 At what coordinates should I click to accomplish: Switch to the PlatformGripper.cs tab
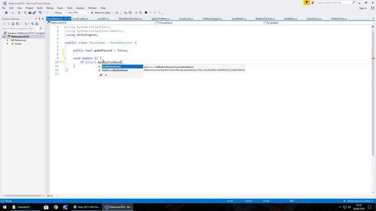click(x=213, y=19)
